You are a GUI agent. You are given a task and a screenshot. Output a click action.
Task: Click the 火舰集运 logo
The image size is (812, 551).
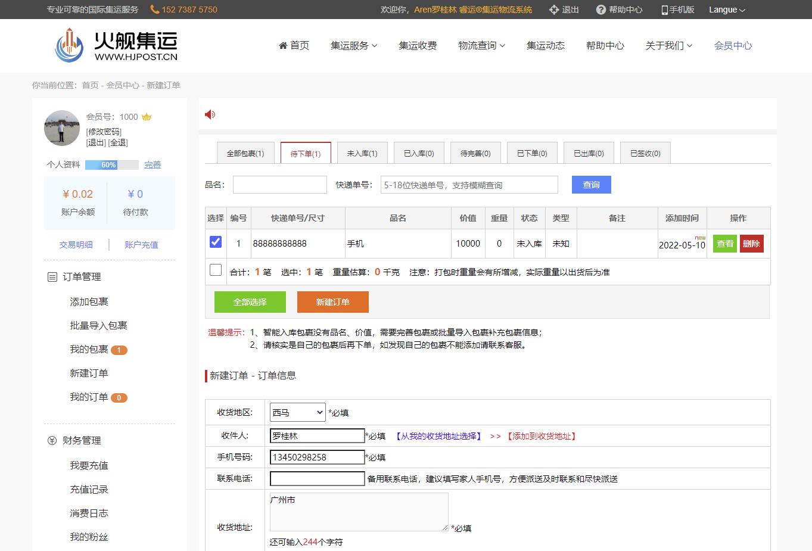point(116,45)
